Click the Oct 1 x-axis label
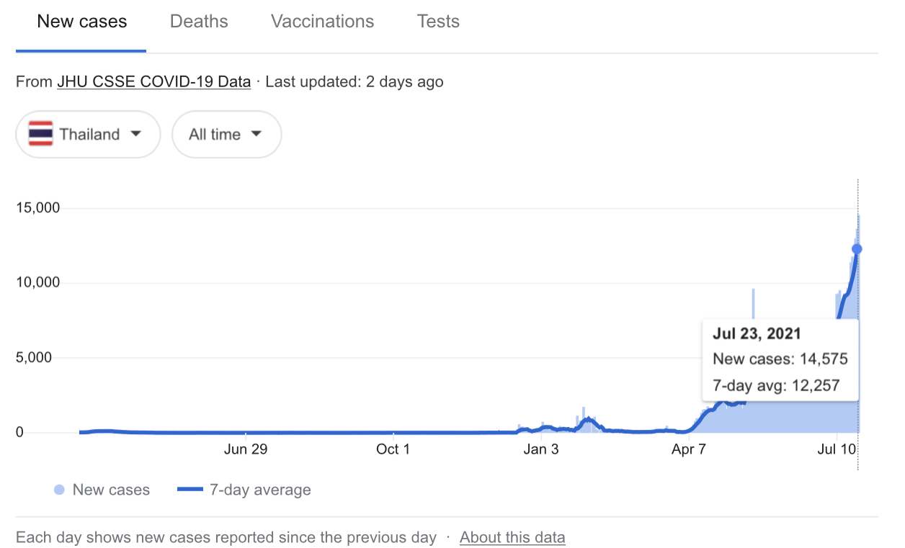The height and width of the screenshot is (548, 905). [393, 450]
